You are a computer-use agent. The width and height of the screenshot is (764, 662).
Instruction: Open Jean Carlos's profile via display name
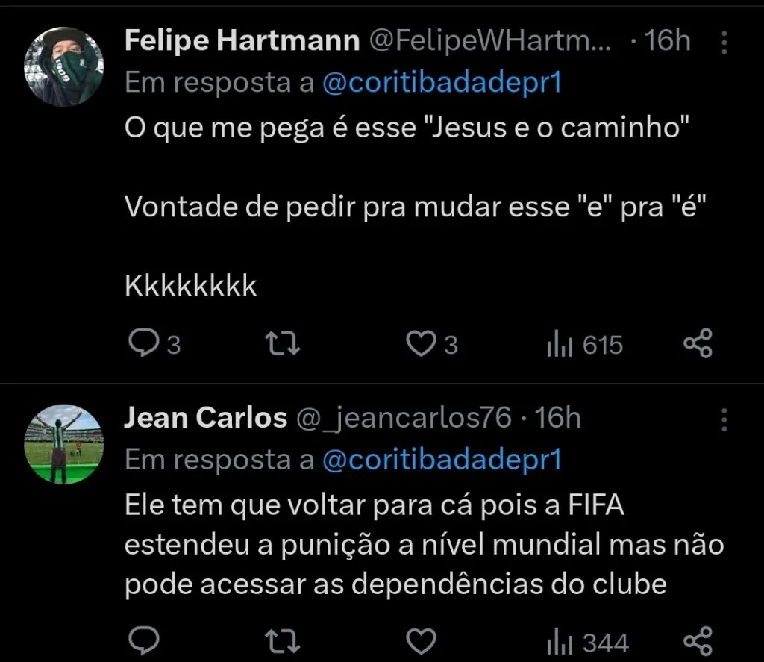pos(205,419)
